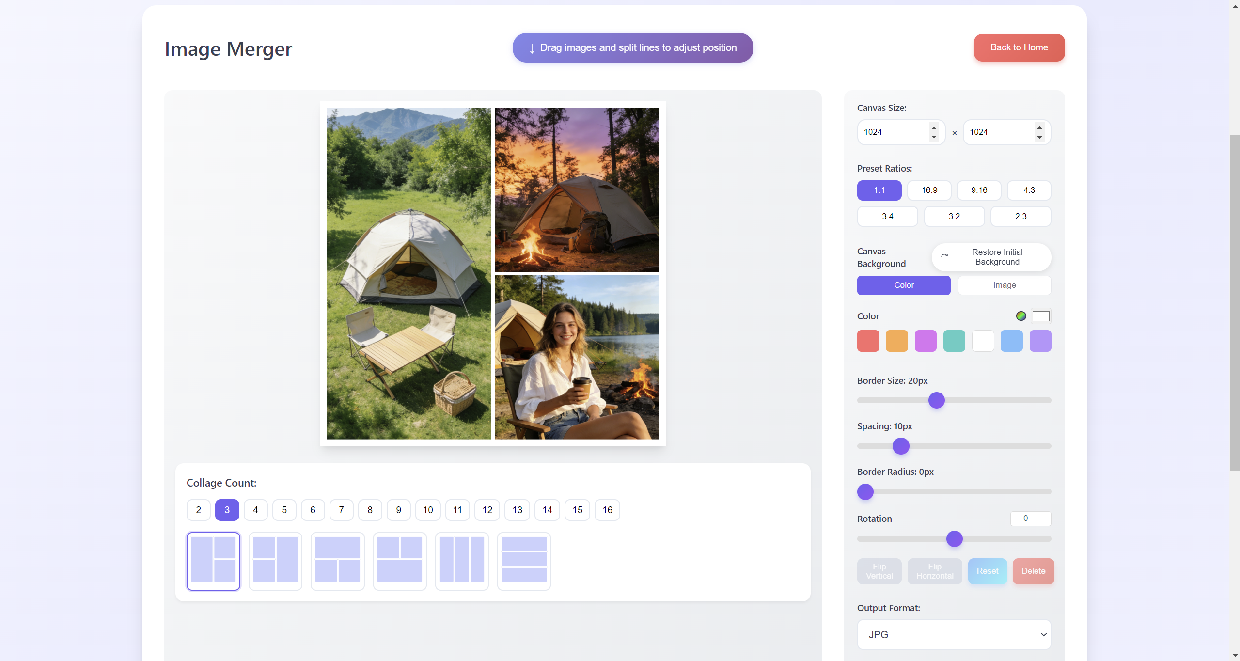
Task: Open the color wheel picker
Action: [1021, 316]
